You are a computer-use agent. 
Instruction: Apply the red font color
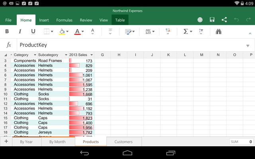pyautogui.click(x=77, y=31)
